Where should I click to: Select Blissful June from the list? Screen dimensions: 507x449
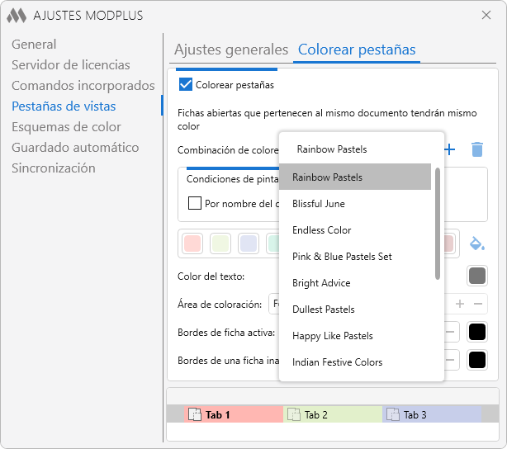[355, 204]
